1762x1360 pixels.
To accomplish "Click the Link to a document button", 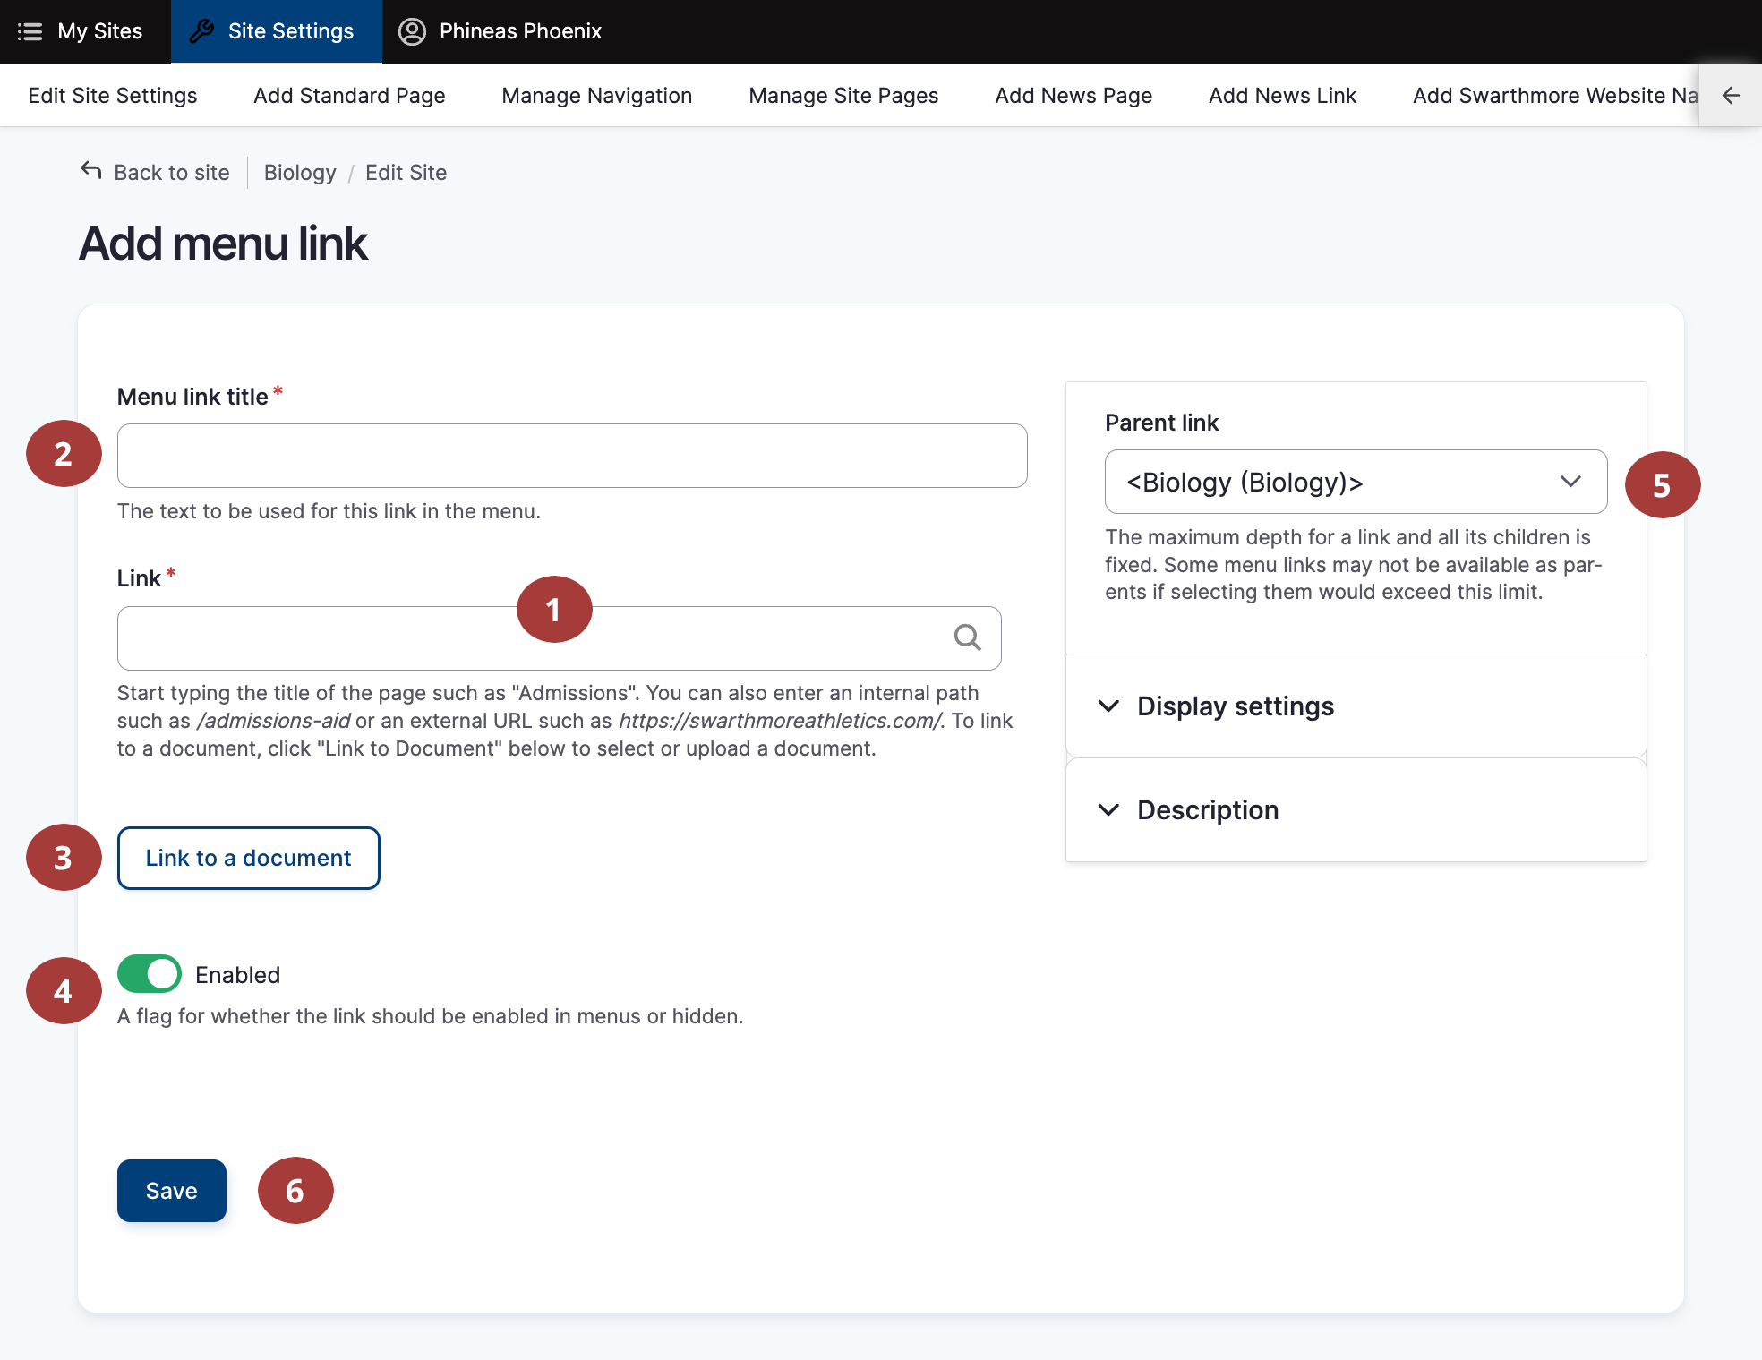I will tap(249, 858).
